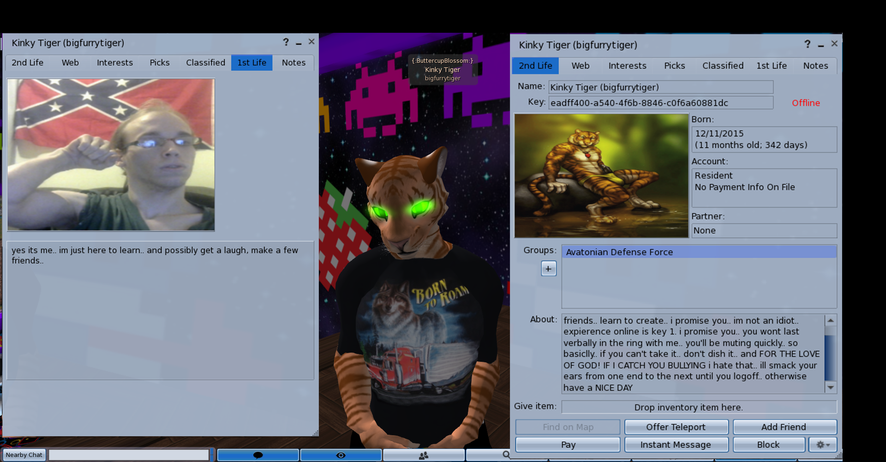Open Picks tab in right window
Viewport: 886px width, 462px height.
[674, 66]
